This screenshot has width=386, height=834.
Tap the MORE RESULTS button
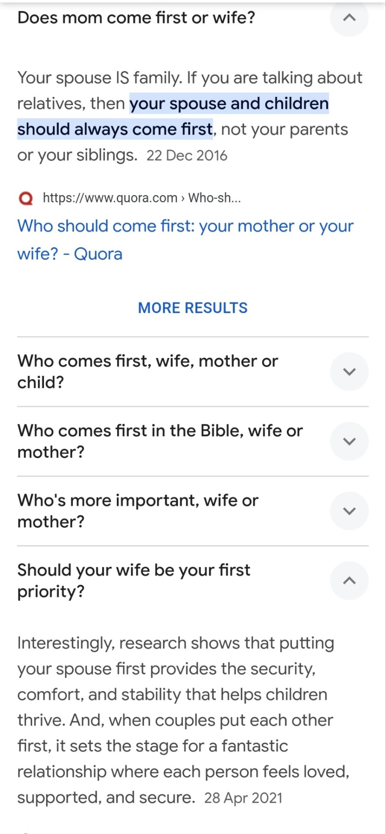tap(193, 308)
